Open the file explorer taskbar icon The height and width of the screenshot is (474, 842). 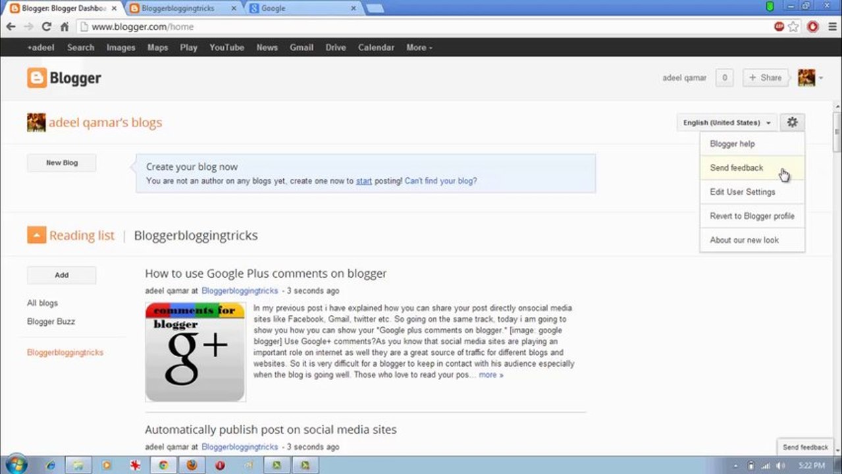point(78,465)
